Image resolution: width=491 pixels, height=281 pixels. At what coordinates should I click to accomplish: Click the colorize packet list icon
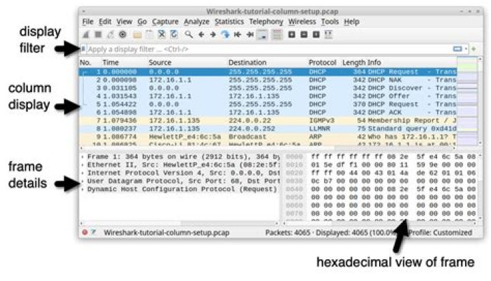point(277,33)
